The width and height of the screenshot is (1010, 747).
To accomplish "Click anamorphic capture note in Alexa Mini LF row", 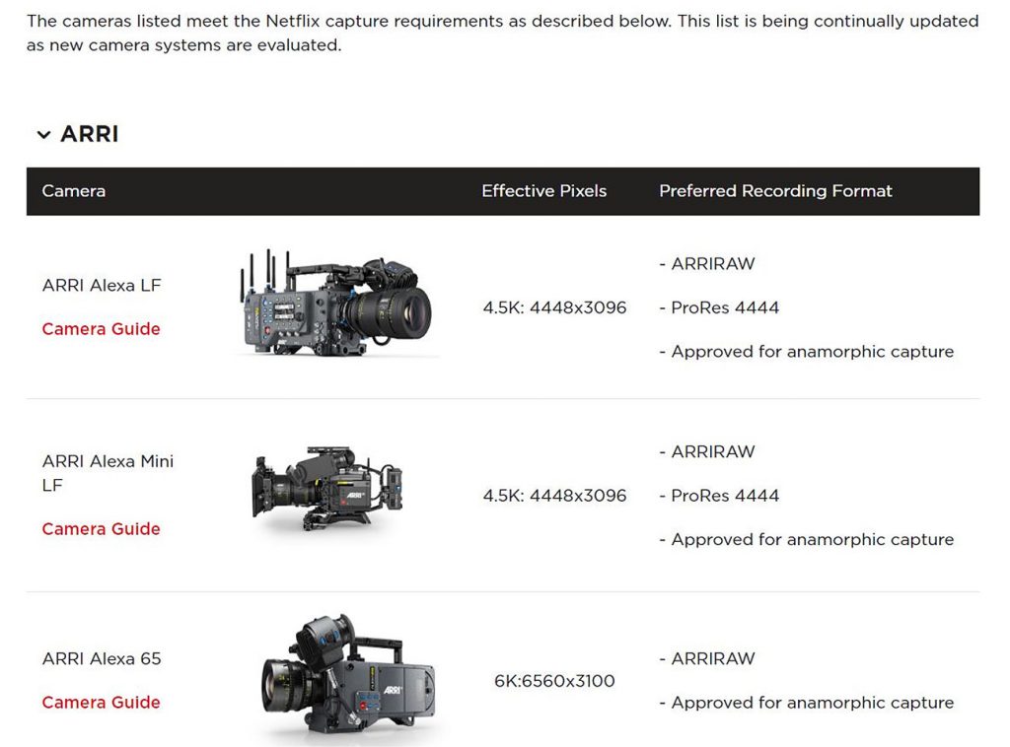I will coord(807,539).
